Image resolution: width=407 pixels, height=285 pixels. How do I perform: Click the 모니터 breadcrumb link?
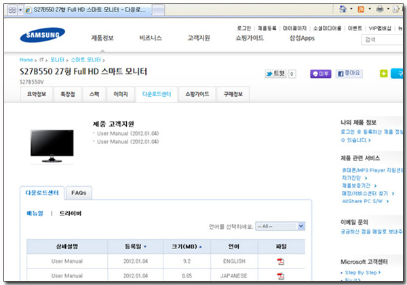pyautogui.click(x=57, y=60)
